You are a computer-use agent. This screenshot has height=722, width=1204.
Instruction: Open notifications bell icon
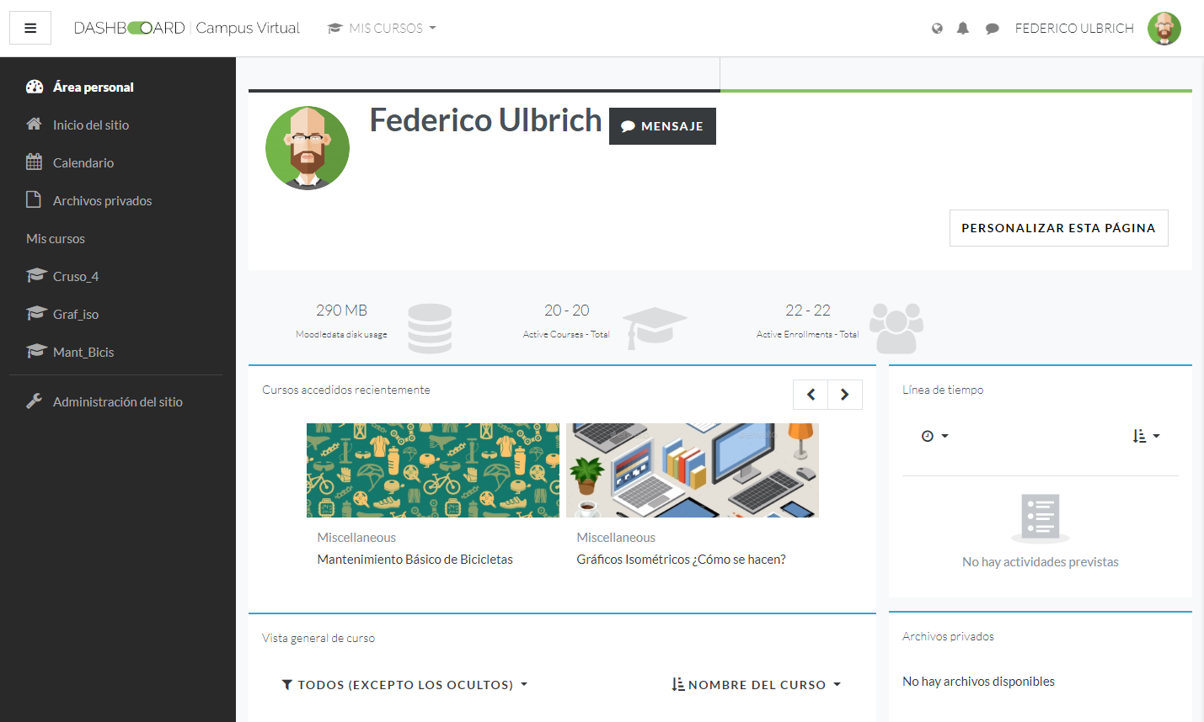click(x=963, y=29)
